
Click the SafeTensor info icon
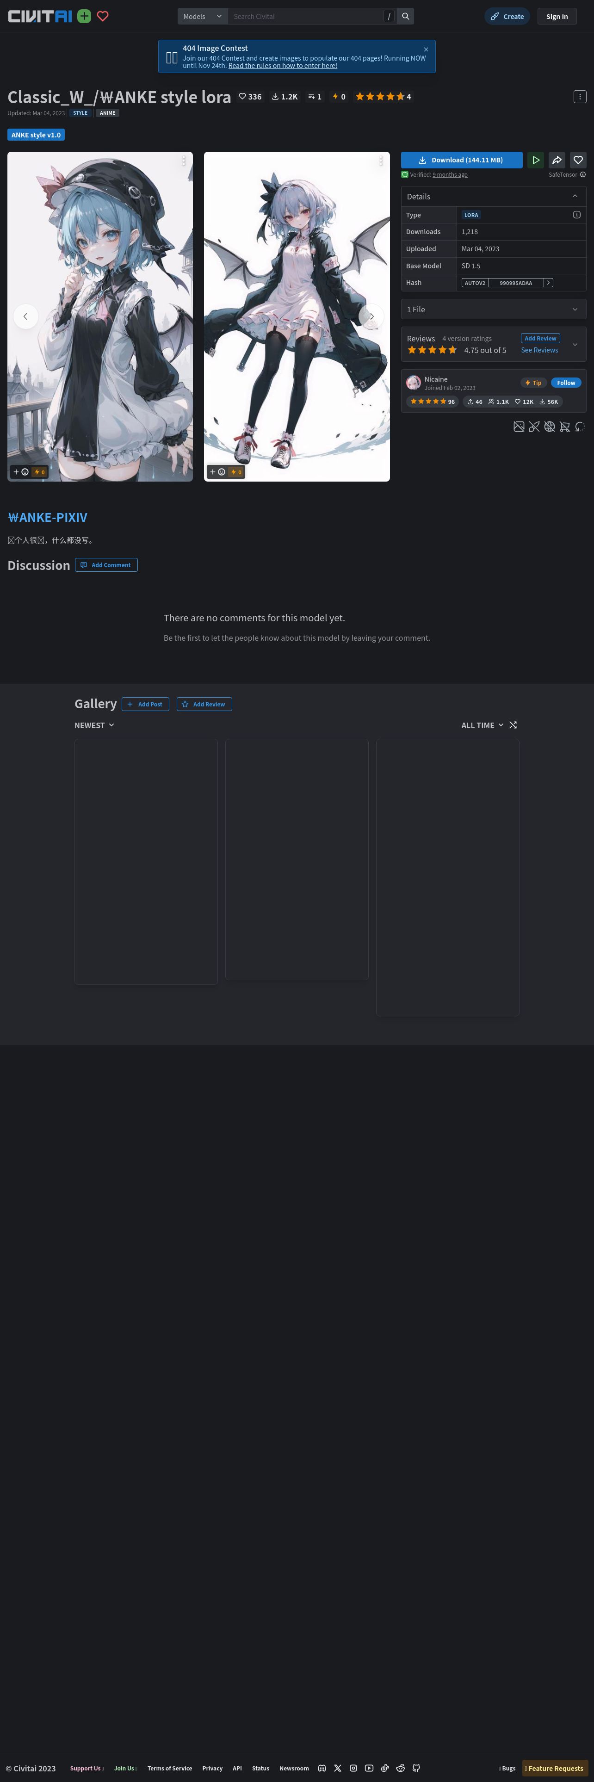583,174
